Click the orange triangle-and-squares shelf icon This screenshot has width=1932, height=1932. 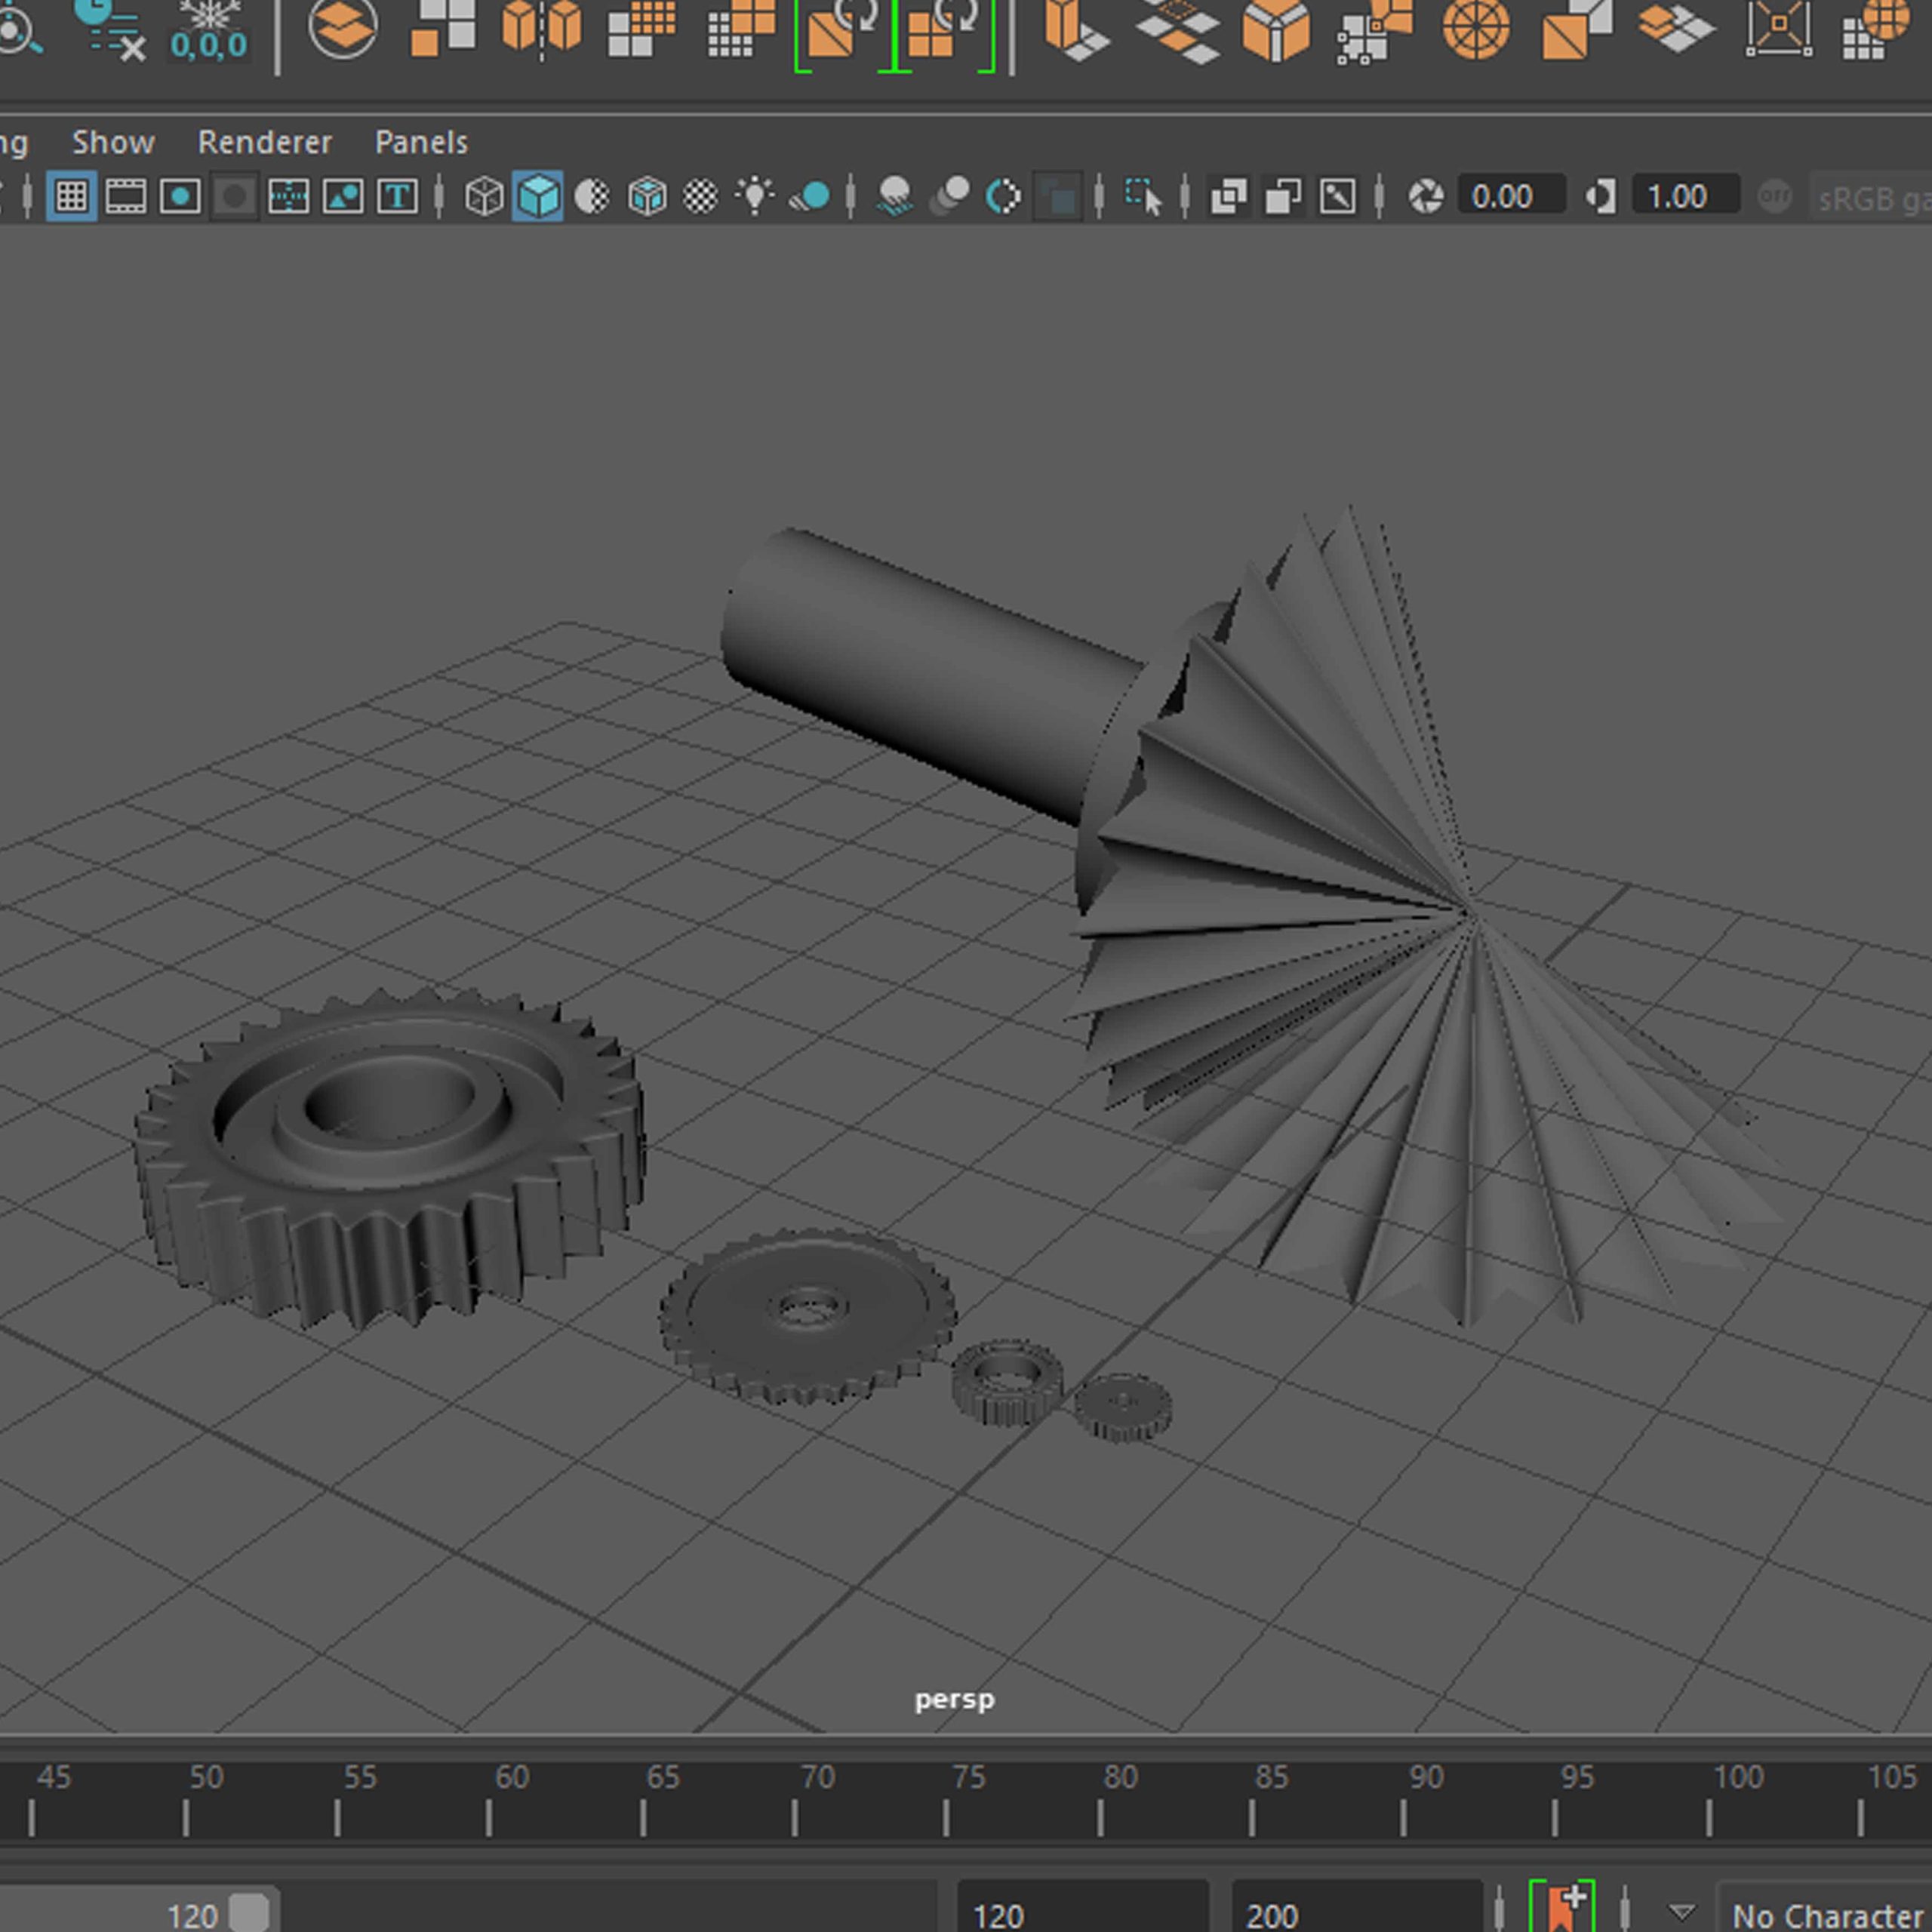tap(1576, 30)
